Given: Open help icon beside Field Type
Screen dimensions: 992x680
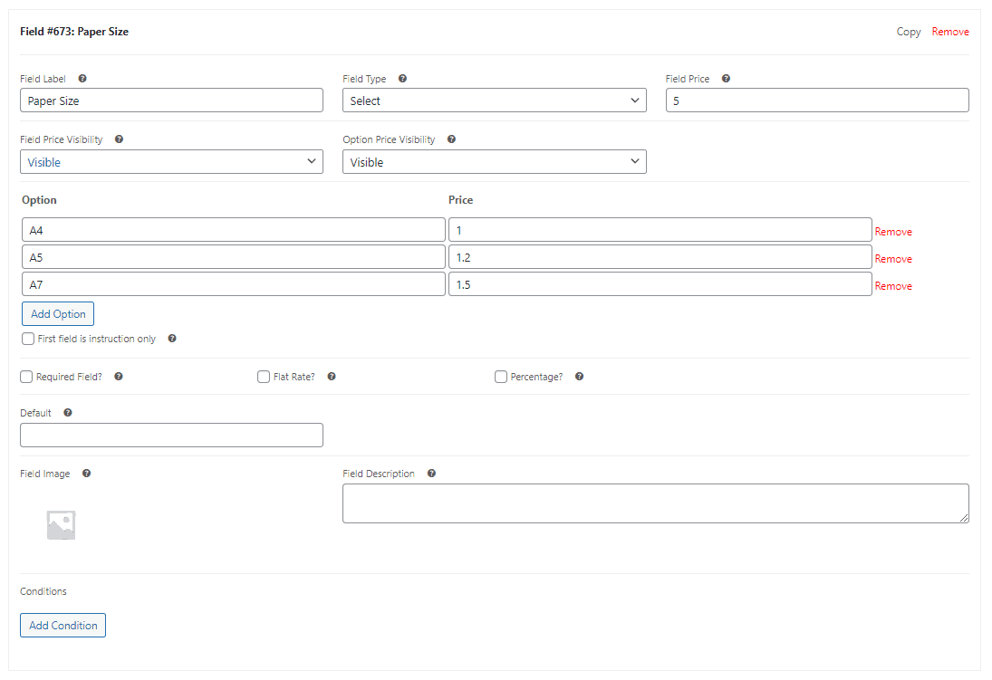Looking at the screenshot, I should click(402, 79).
